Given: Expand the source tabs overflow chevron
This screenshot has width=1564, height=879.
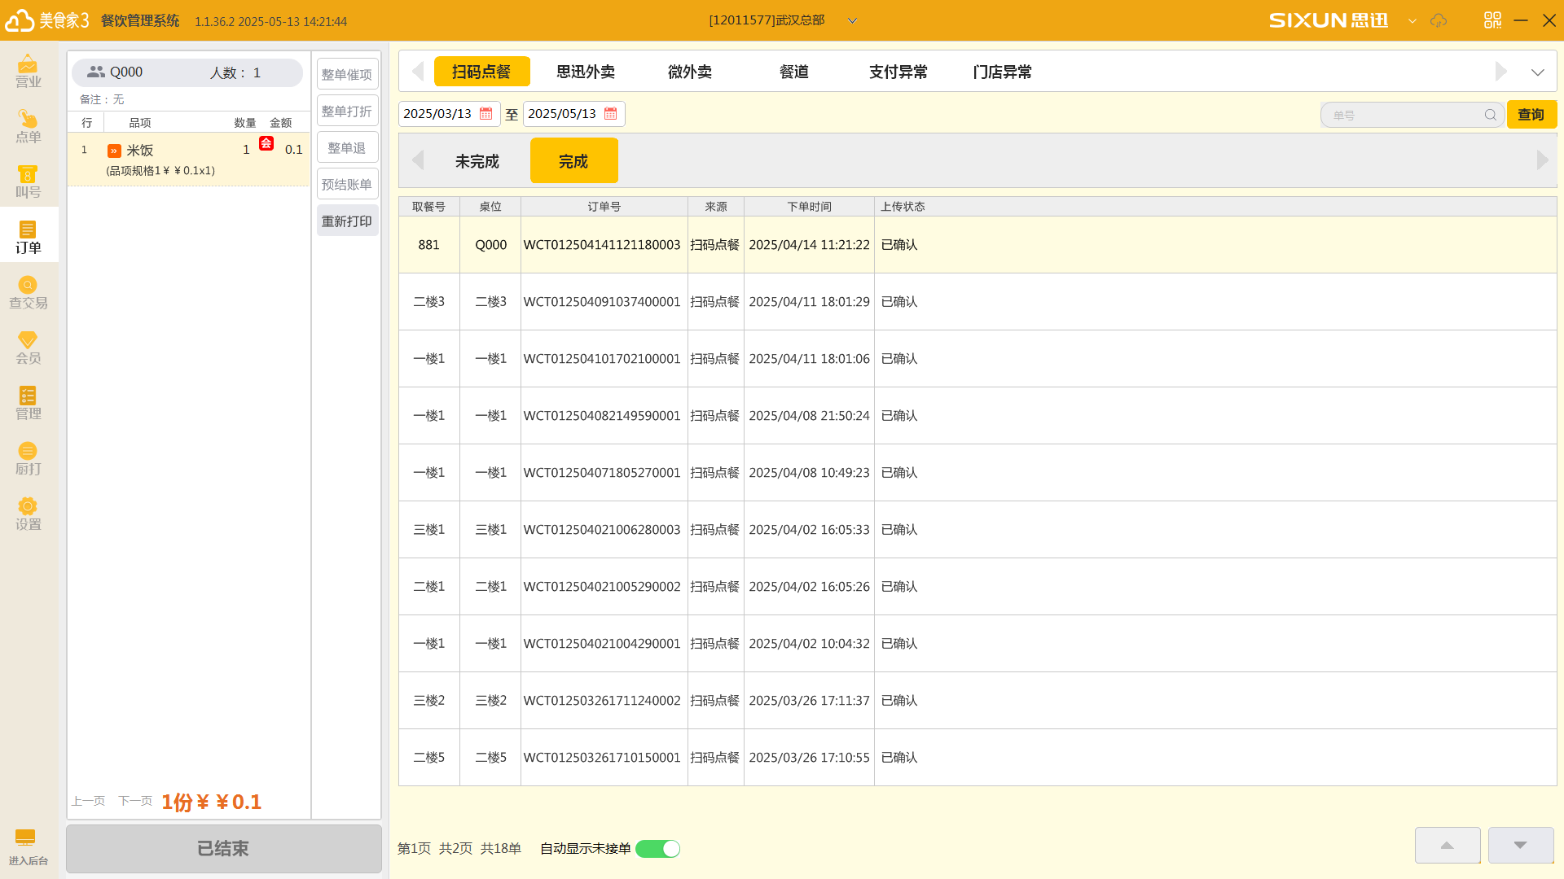Looking at the screenshot, I should pyautogui.click(x=1537, y=72).
